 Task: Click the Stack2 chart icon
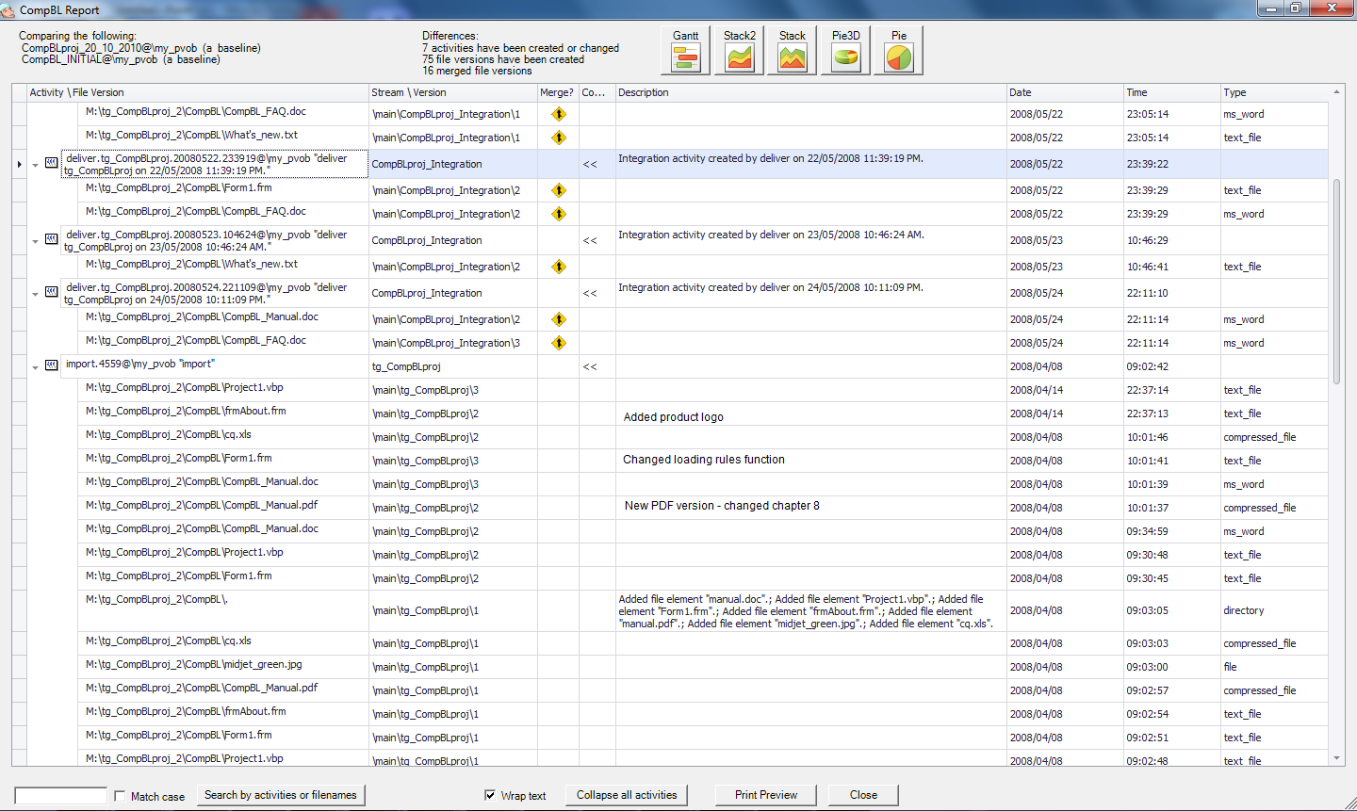[739, 51]
